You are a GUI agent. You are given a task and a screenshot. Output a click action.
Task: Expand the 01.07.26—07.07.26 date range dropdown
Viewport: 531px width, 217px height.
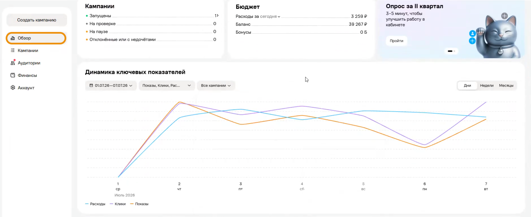(111, 85)
